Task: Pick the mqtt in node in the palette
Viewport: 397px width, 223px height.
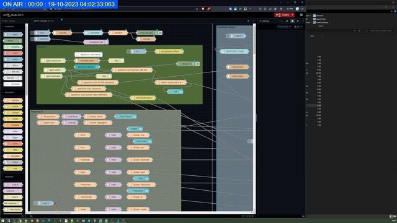Action: click(x=13, y=185)
